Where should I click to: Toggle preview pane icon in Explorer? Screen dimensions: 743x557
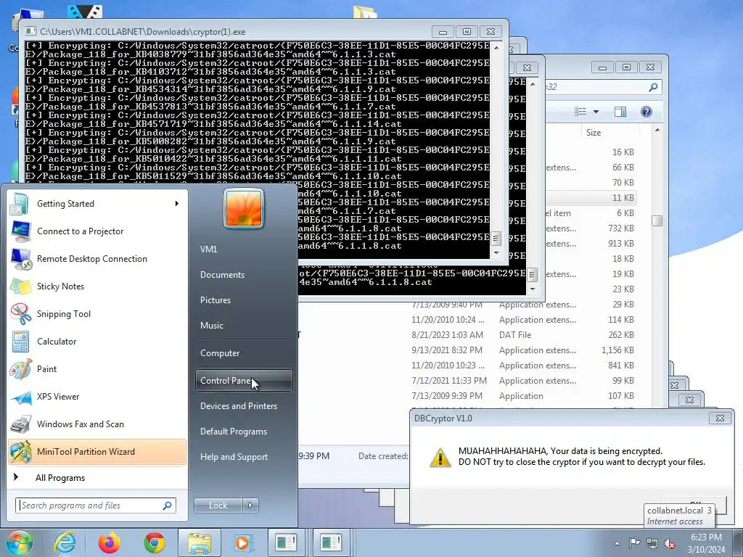point(620,112)
